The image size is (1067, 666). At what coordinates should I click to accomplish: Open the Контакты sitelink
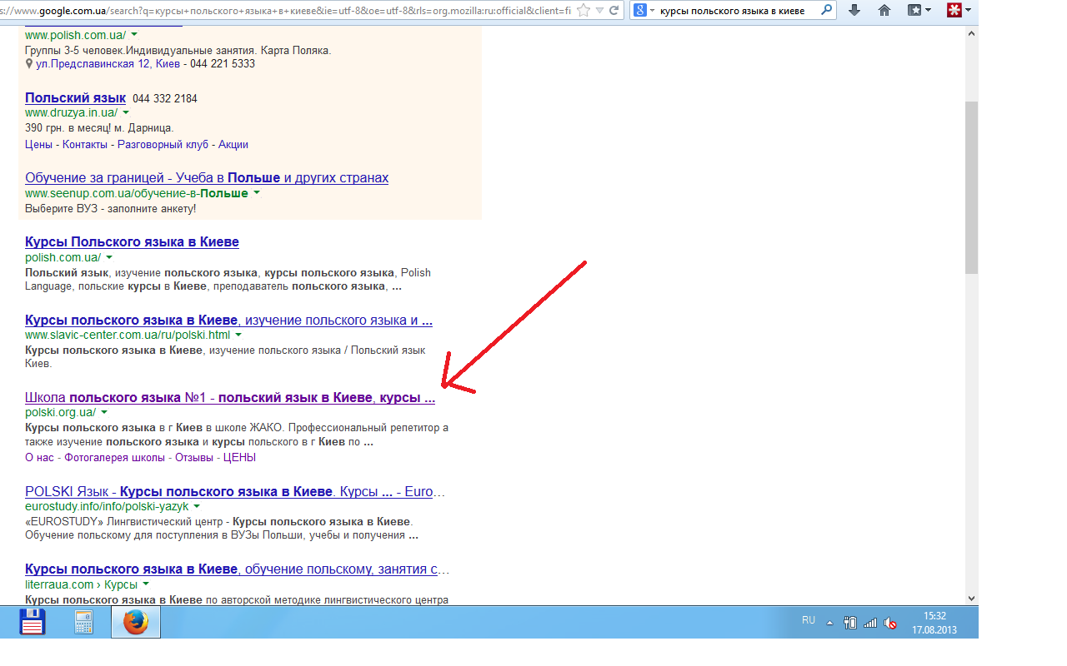(85, 144)
